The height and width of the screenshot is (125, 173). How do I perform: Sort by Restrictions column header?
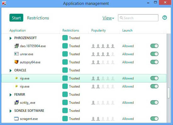click(70, 30)
